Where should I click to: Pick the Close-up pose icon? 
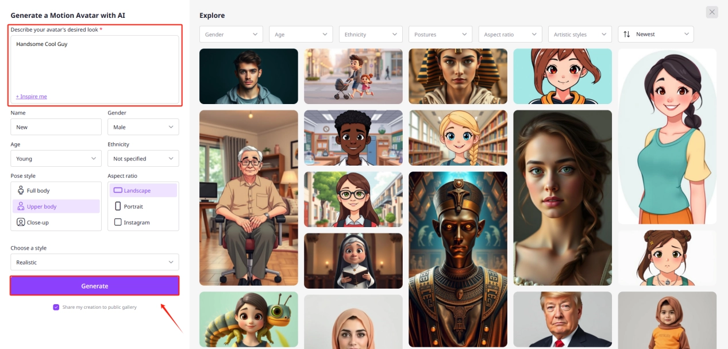click(21, 223)
